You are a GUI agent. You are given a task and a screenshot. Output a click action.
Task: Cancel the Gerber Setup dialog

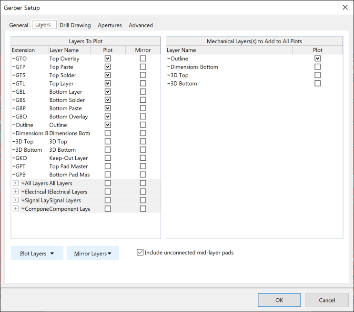(x=327, y=300)
